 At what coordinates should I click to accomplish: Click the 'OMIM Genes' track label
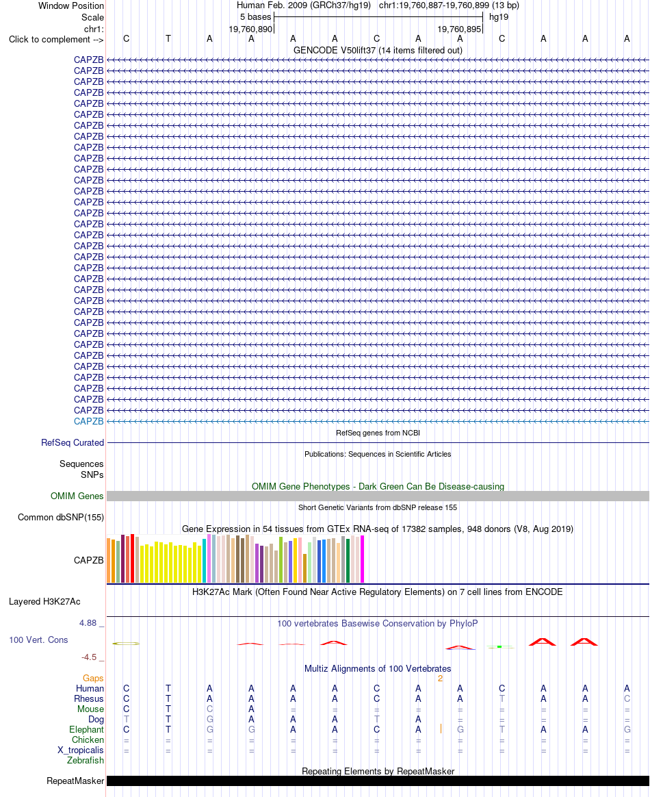77,496
